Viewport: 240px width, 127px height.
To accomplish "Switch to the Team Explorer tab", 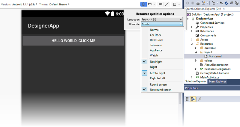I will 217,81.
